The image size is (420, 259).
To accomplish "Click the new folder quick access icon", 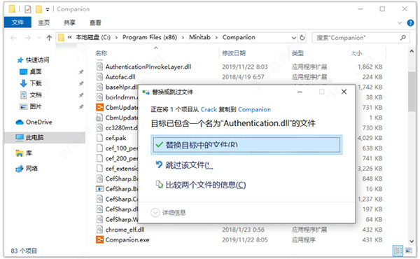I will tap(38, 9).
